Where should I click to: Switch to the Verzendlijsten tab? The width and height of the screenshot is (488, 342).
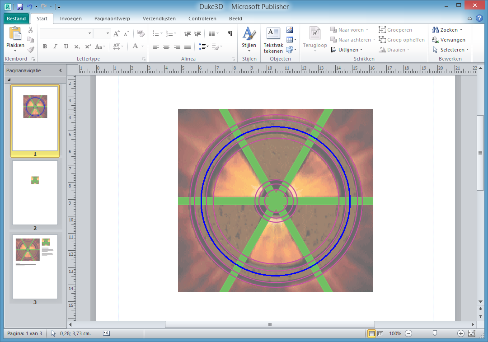pyautogui.click(x=159, y=19)
